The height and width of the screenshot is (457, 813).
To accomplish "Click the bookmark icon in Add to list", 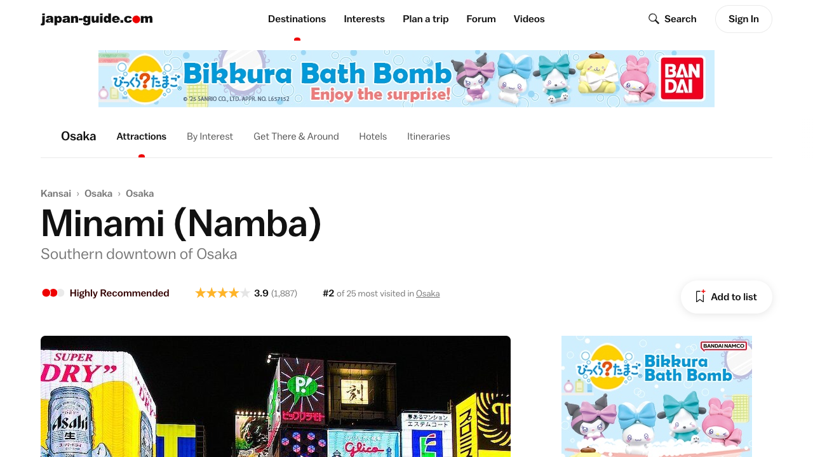I will coord(700,296).
